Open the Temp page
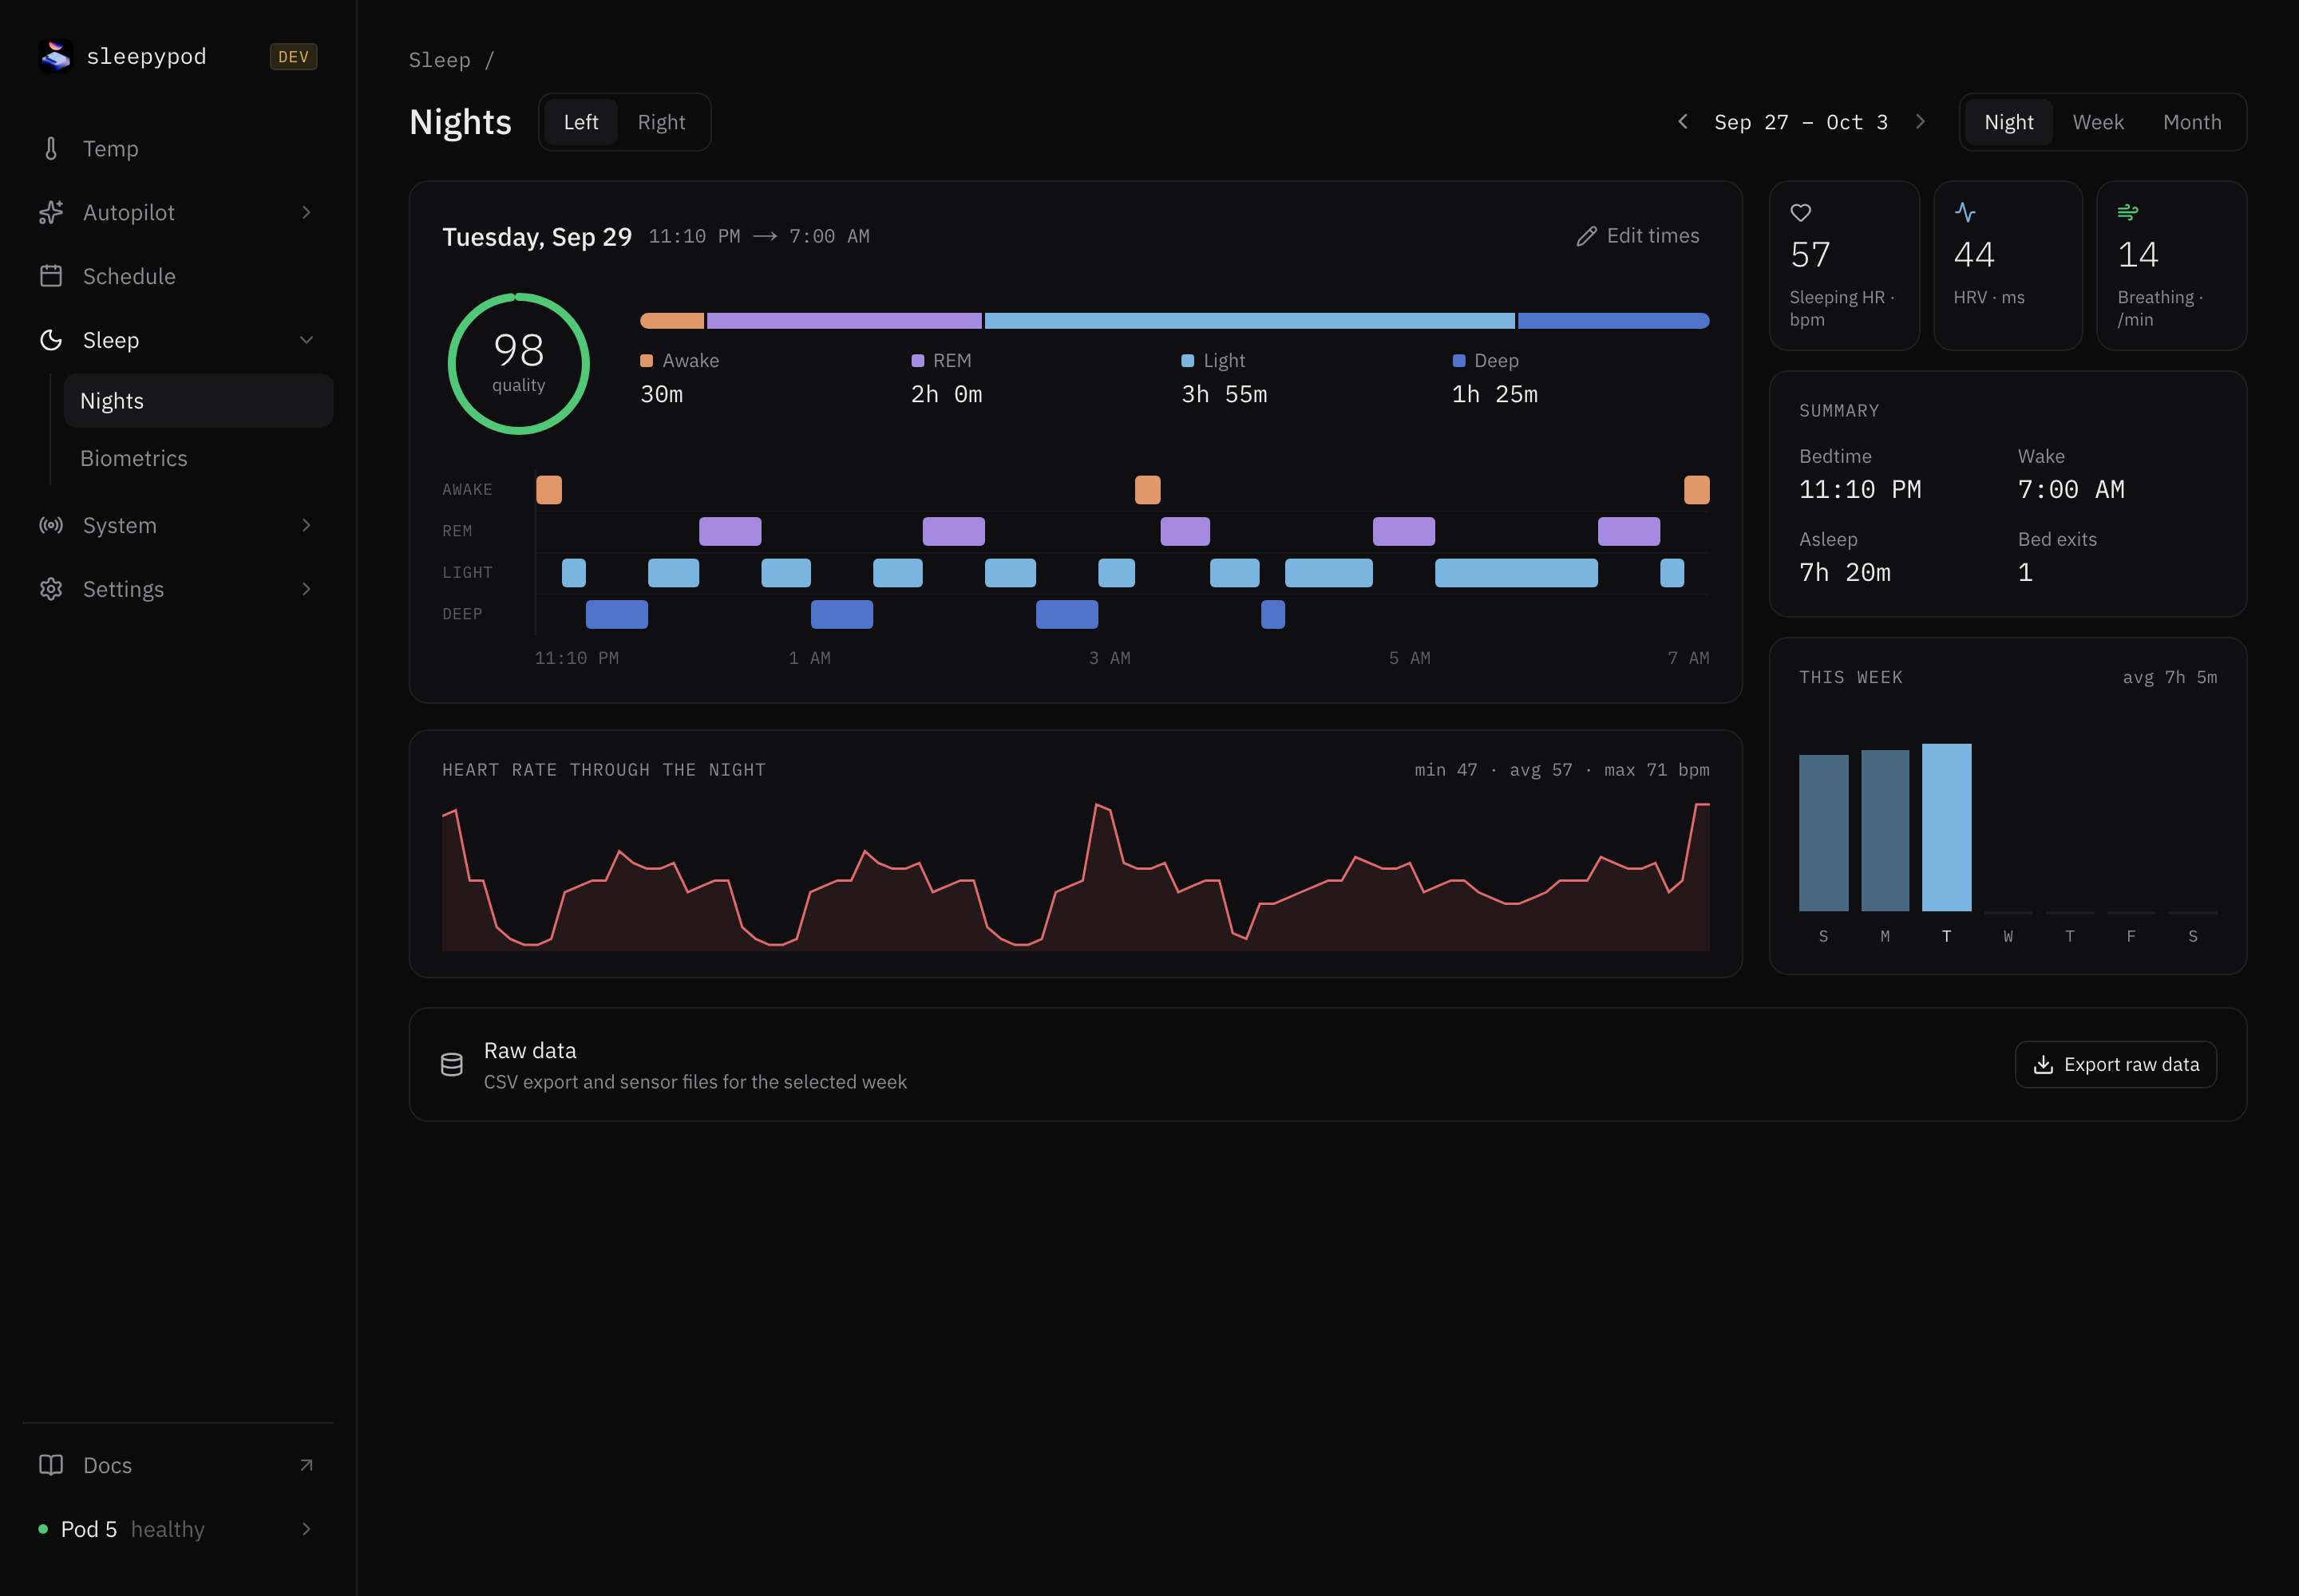 coord(178,149)
